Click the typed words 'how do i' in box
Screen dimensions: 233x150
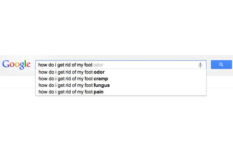pos(47,65)
